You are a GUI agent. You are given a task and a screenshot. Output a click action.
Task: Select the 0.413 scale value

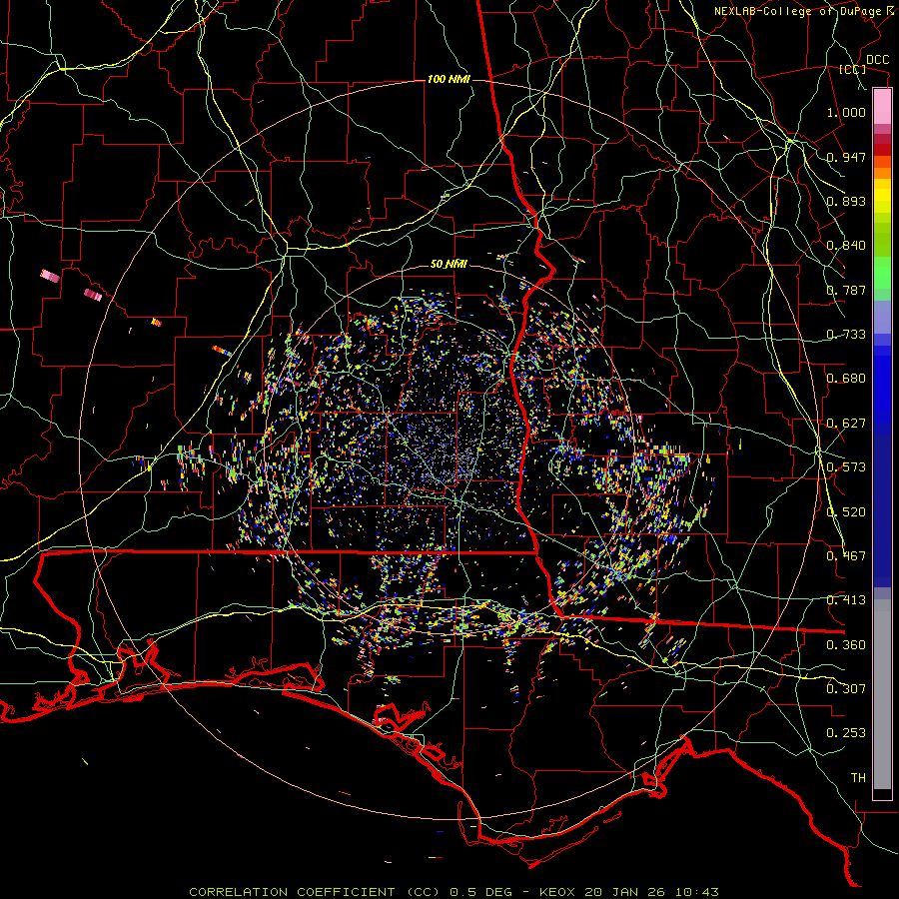846,600
